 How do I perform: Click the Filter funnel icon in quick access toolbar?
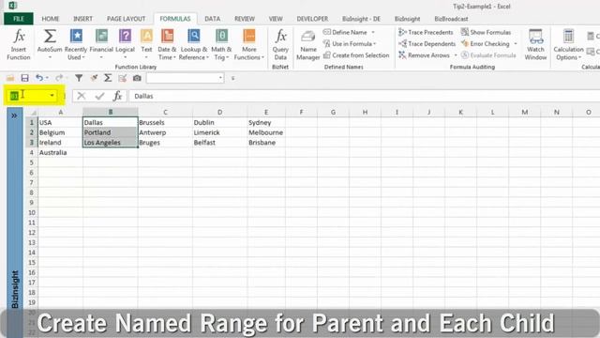(x=79, y=78)
